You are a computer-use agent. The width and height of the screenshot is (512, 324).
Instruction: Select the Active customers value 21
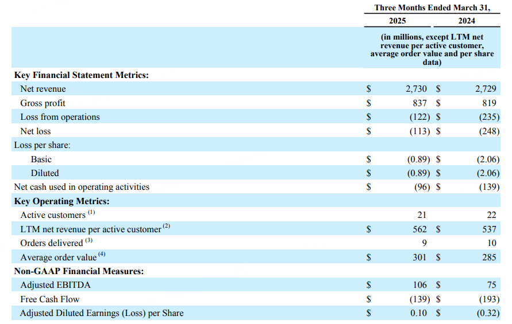tap(422, 215)
